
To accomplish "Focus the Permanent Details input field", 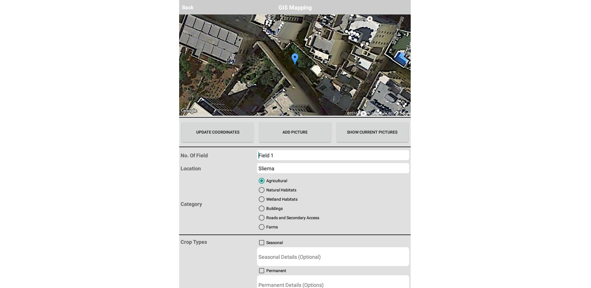I will pos(333,284).
